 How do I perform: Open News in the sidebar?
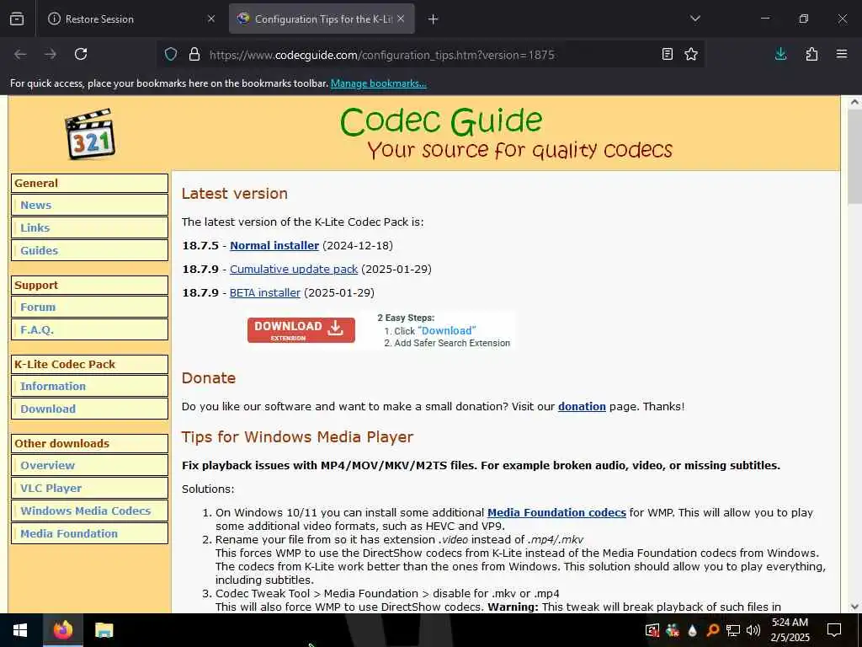tap(35, 206)
